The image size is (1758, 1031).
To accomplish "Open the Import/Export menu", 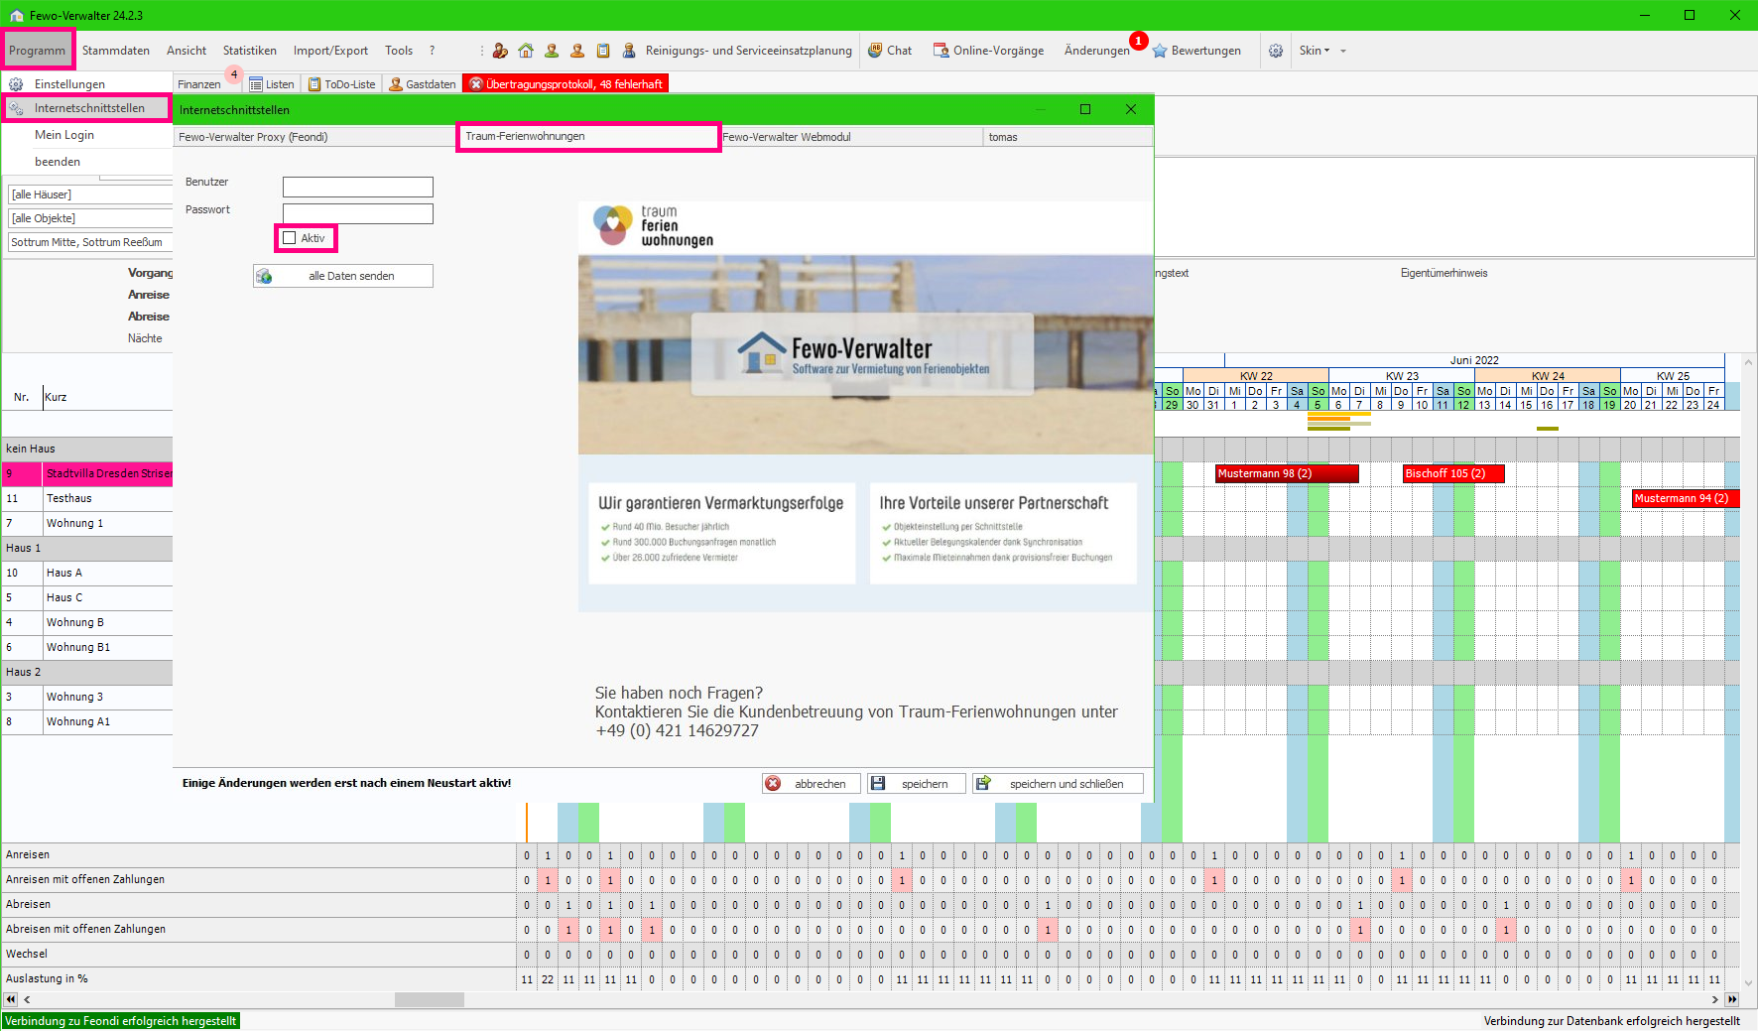I will coord(330,51).
